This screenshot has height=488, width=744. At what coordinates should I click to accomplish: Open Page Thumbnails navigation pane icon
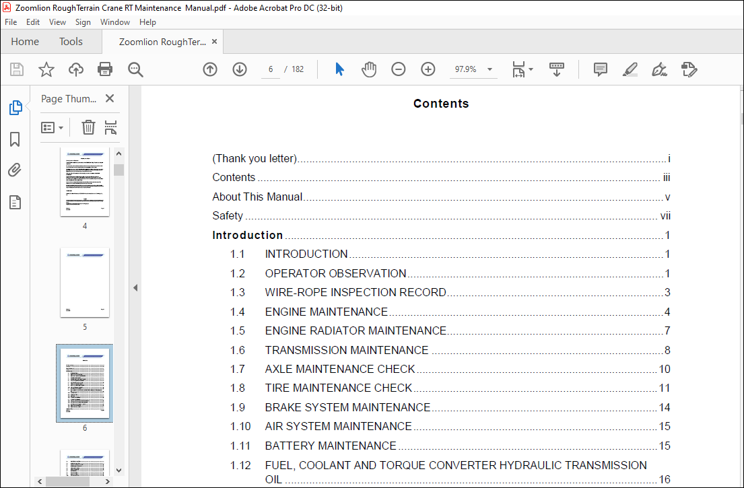coord(15,108)
